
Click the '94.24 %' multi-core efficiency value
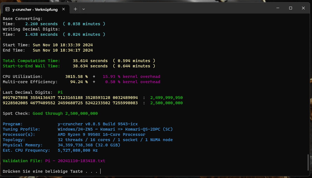79,82
